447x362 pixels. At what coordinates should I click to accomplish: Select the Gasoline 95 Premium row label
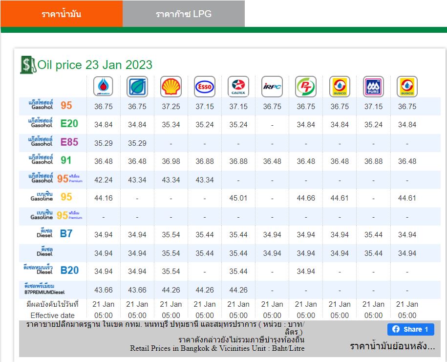(57, 215)
